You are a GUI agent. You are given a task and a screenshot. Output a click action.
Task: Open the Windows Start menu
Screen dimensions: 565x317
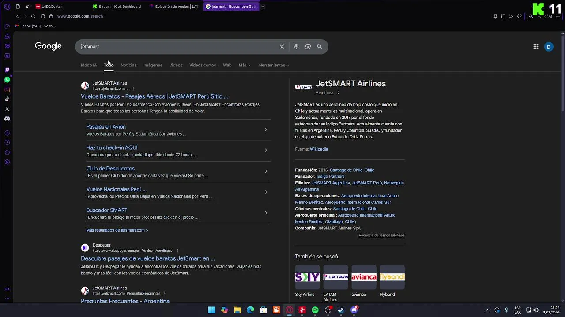pos(211,310)
